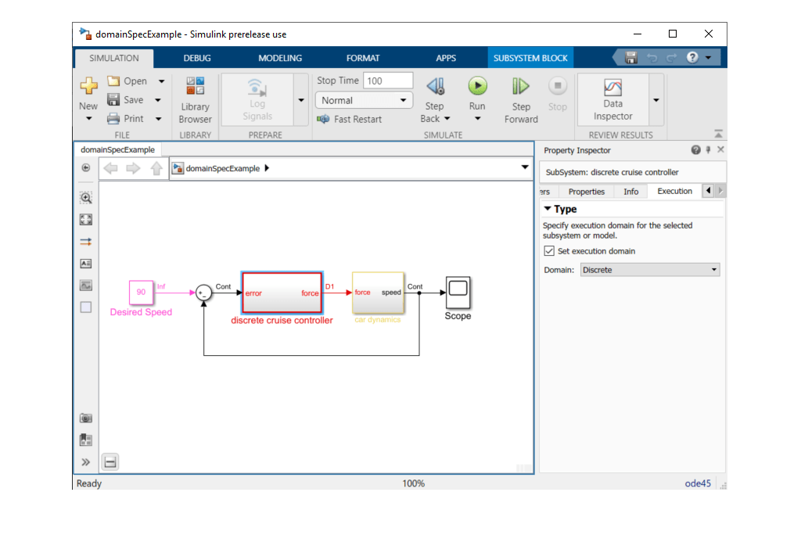
Task: Click the minus icon at canvas bottom left
Action: pyautogui.click(x=110, y=462)
